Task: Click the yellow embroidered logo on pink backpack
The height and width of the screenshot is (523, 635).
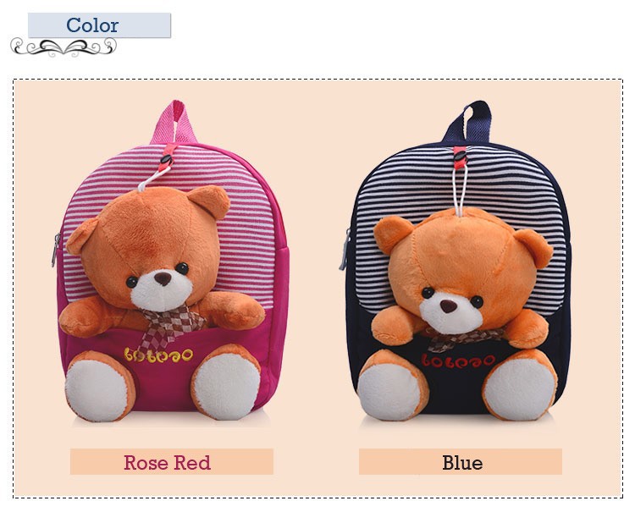Action: 159,355
